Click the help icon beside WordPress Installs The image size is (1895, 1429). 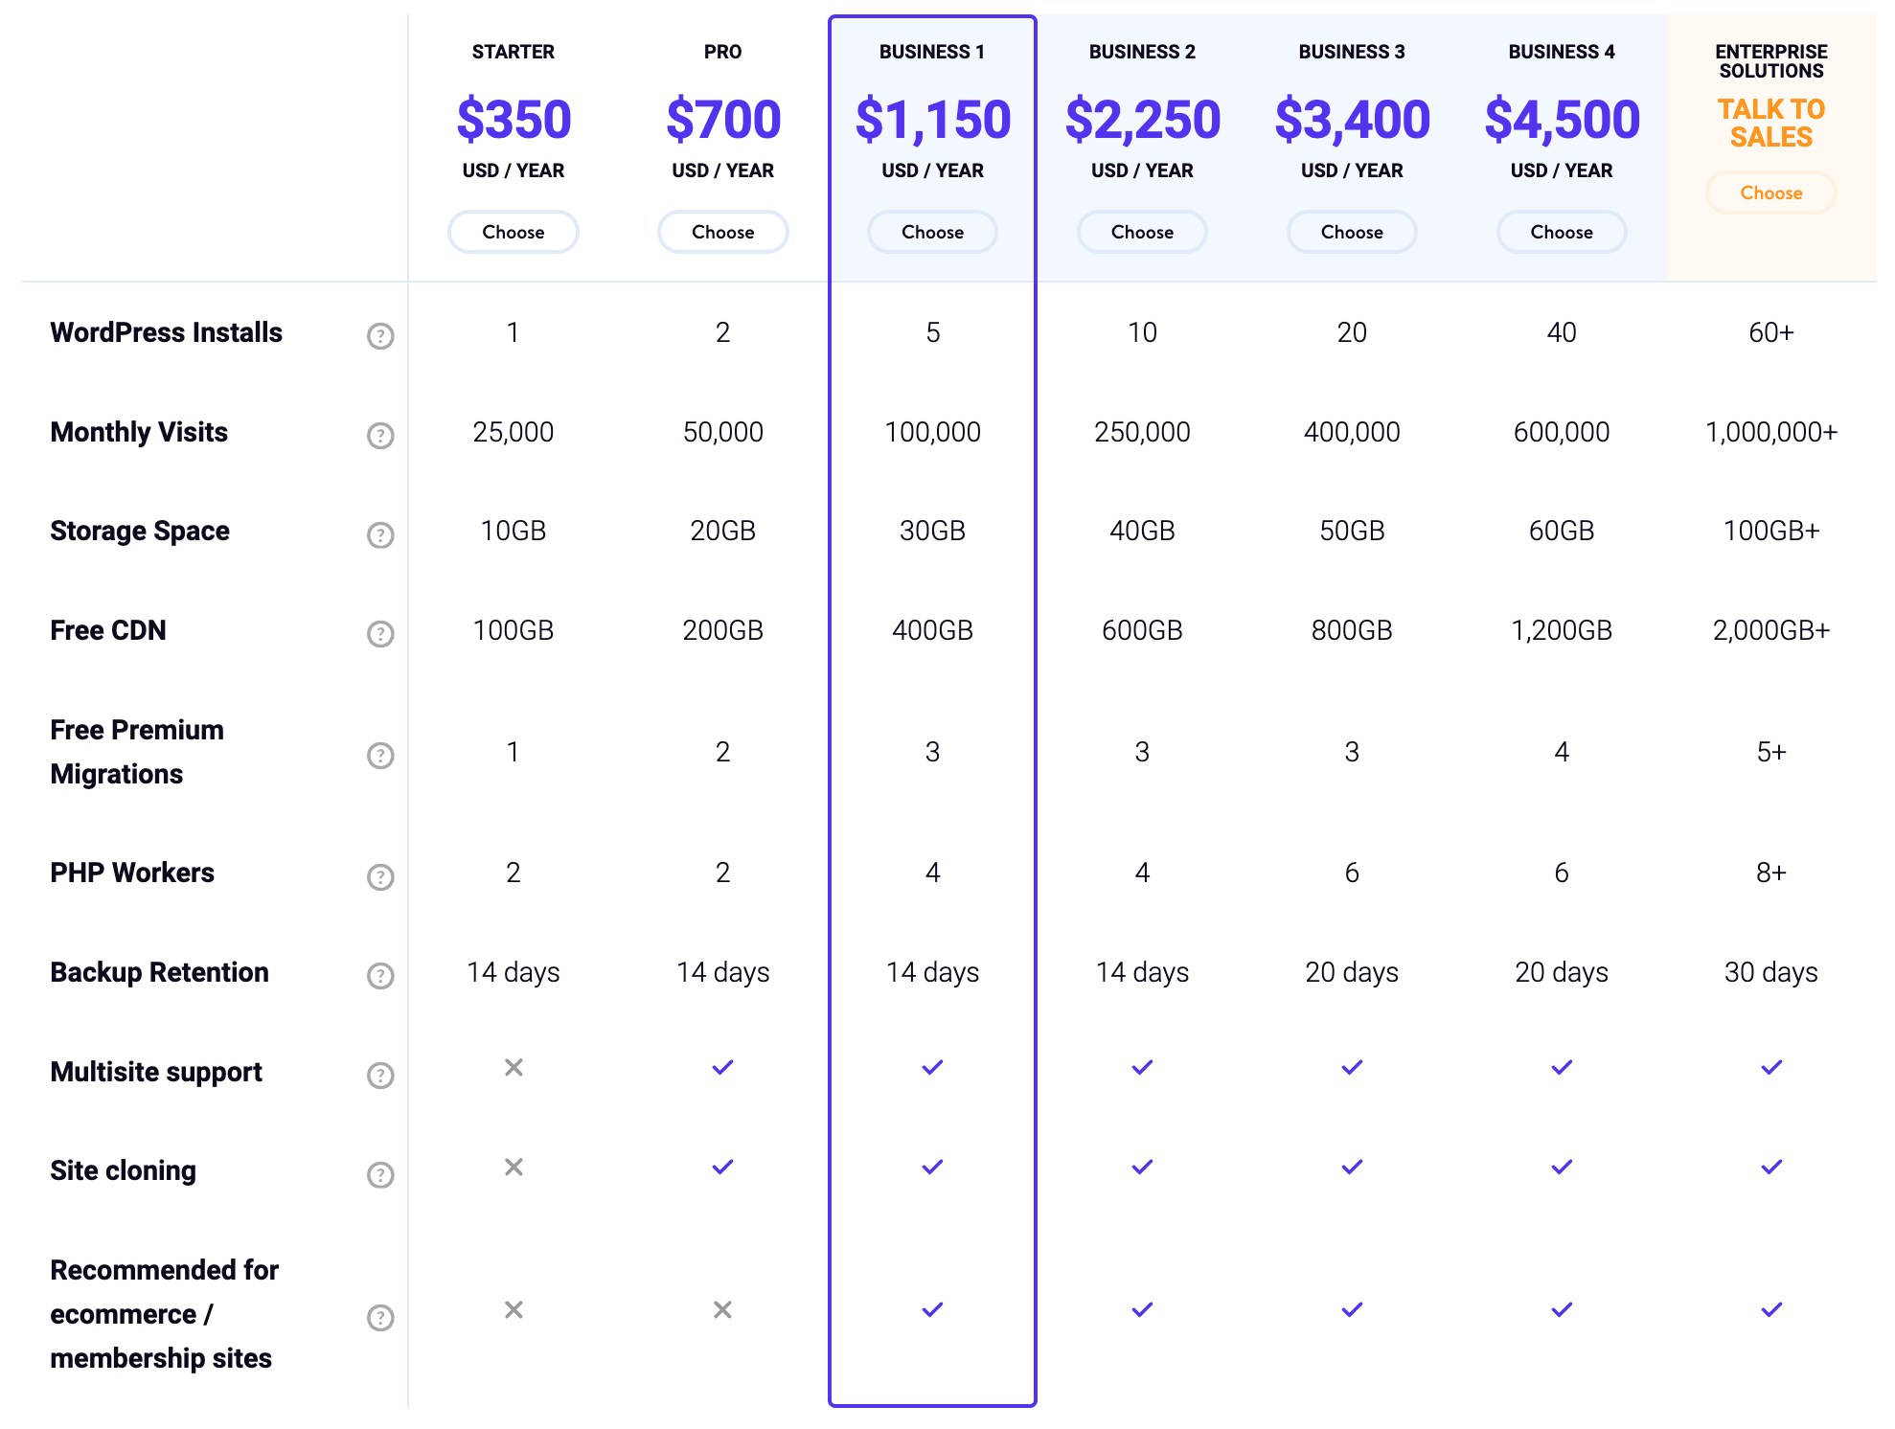pos(380,336)
